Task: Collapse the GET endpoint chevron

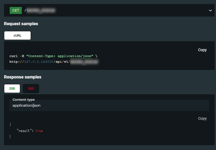Action: pos(210,10)
